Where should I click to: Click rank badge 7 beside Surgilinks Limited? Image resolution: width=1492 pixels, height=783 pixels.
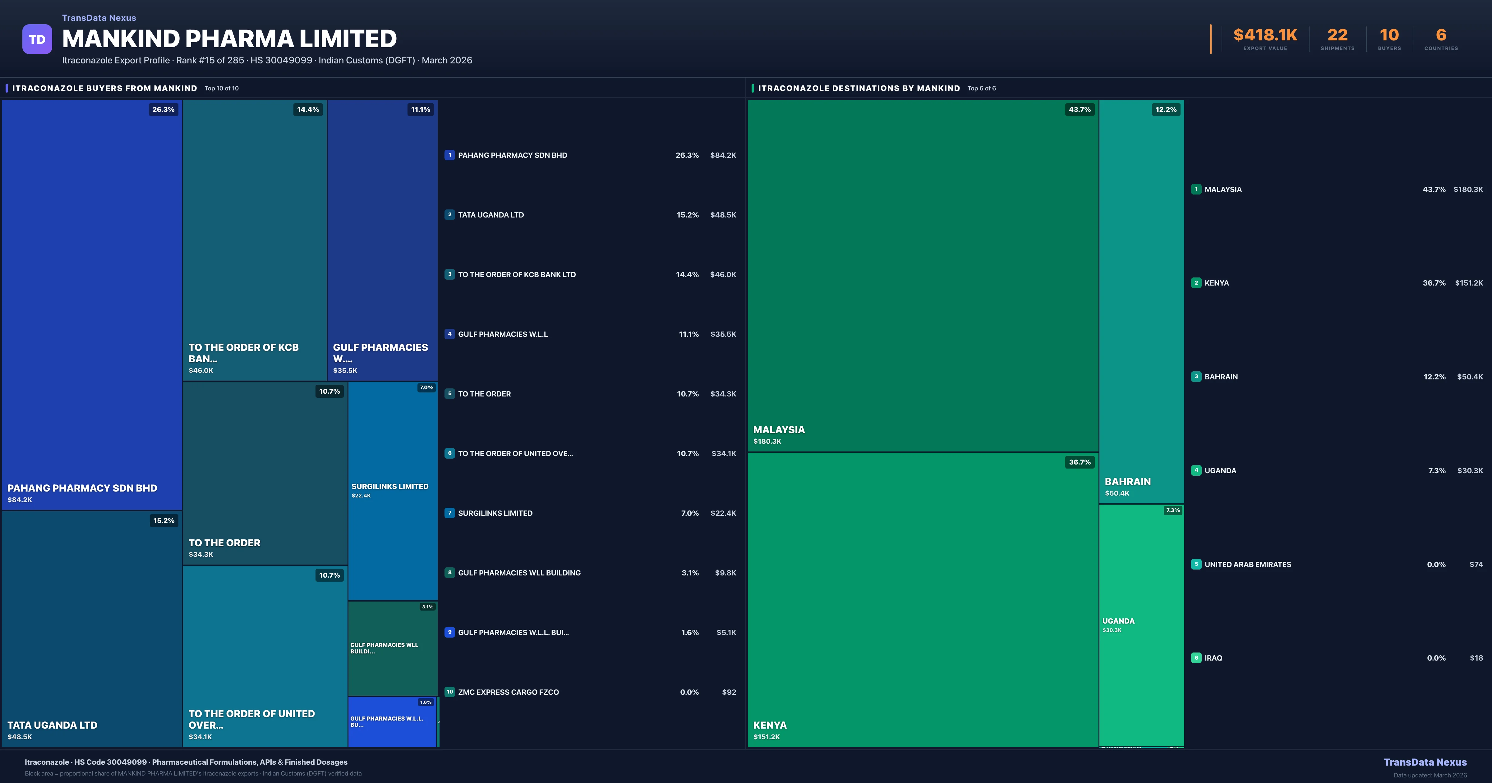[449, 513]
